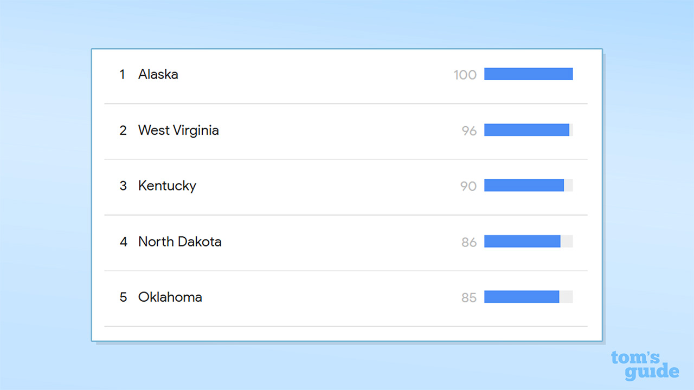Select rank number 5 beside Oklahoma
This screenshot has width=694, height=390.
(123, 297)
